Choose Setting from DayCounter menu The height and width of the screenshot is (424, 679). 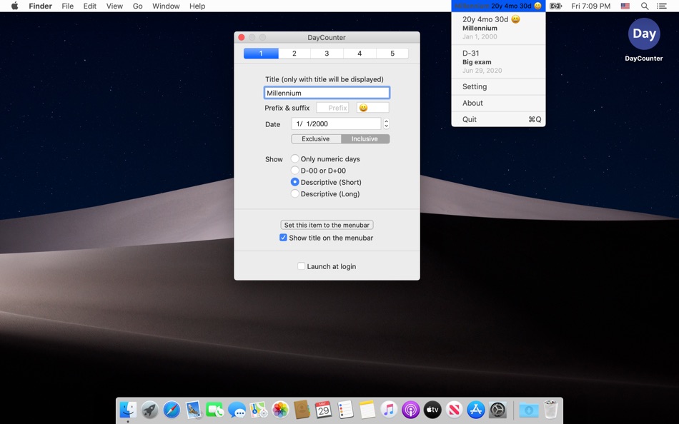(498, 86)
